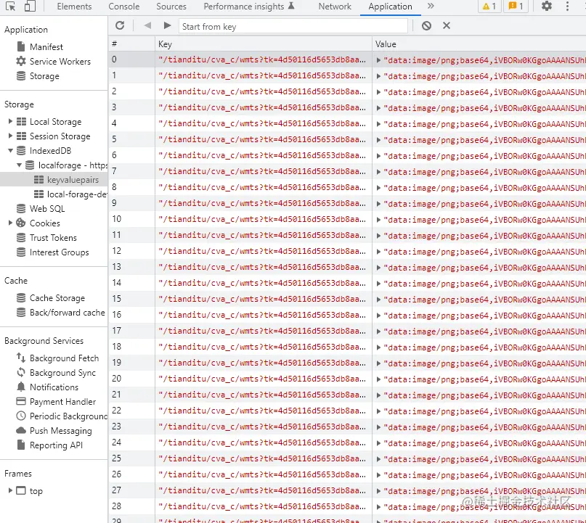
Task: Open Back/forward cache
Action: pos(68,313)
